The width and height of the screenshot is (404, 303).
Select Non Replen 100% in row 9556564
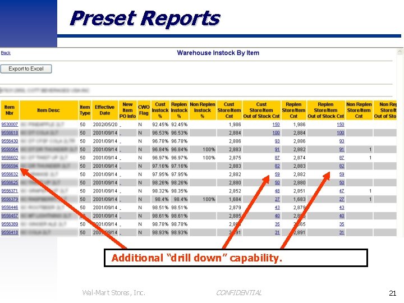point(203,149)
